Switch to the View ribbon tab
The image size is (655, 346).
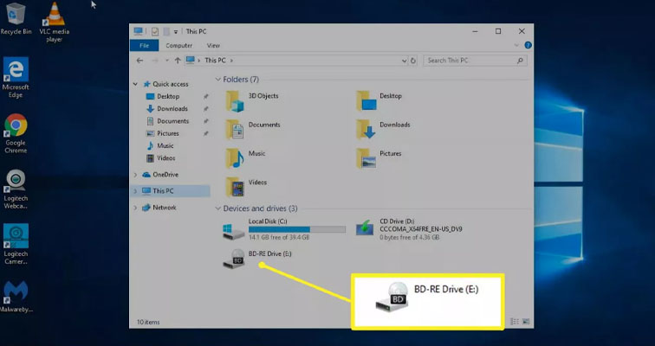point(213,45)
